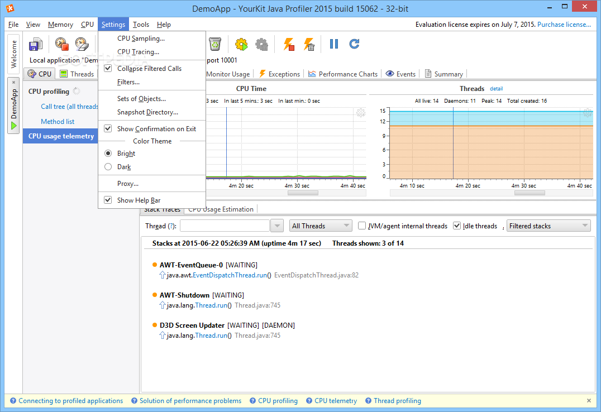Open the Memory menu

coord(60,24)
